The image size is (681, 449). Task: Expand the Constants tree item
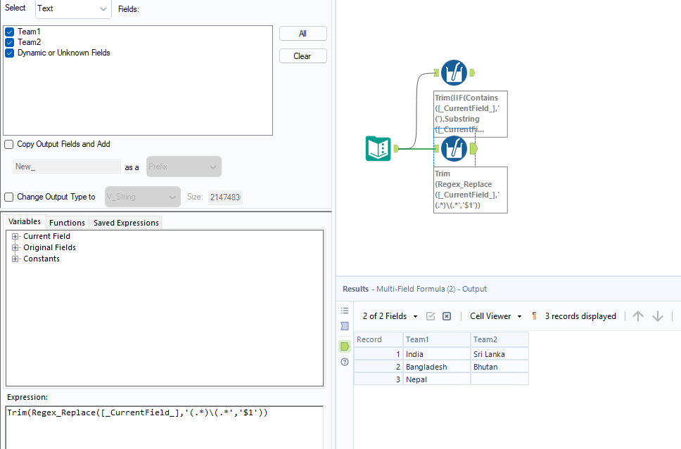pos(15,259)
